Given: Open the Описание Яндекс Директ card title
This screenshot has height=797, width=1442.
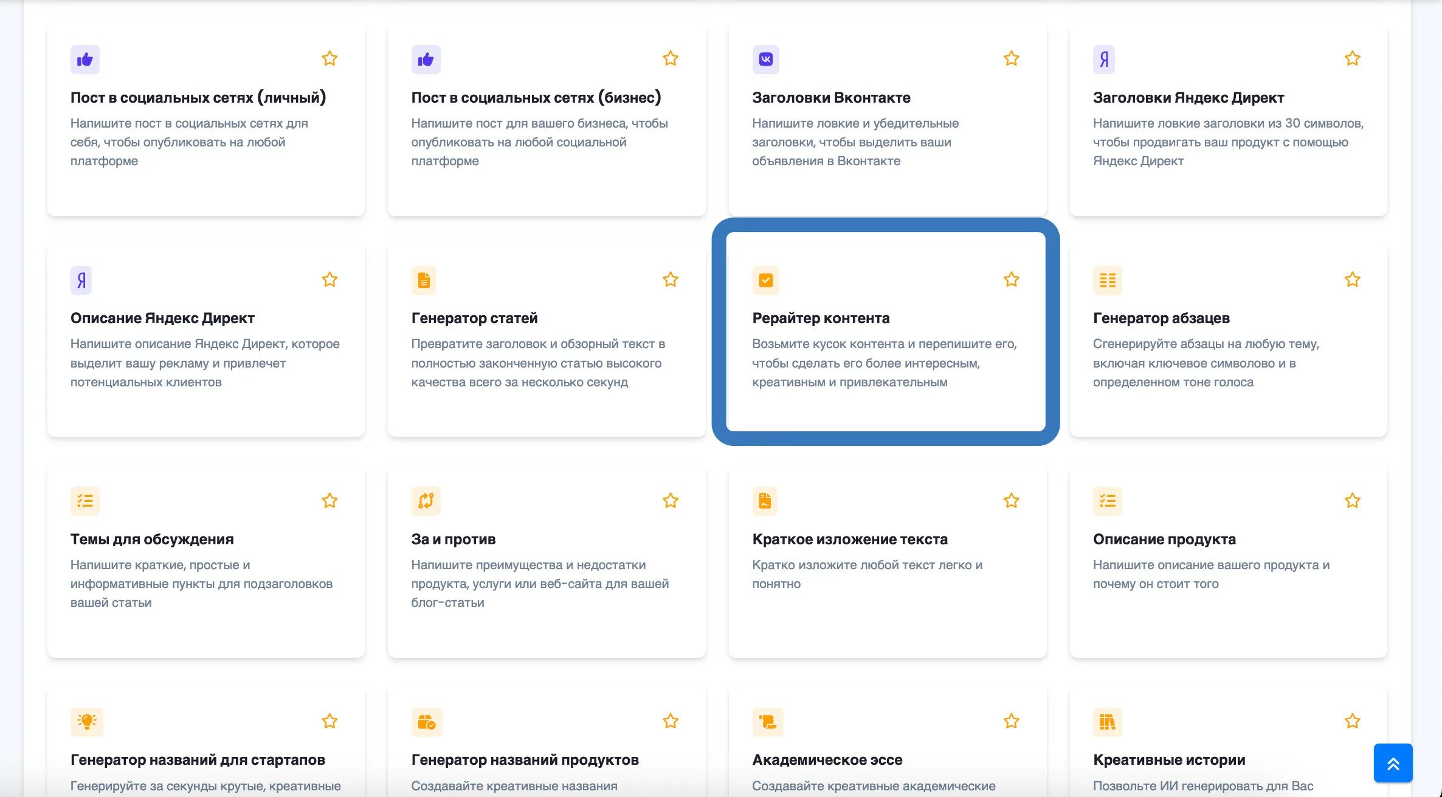Looking at the screenshot, I should tap(162, 318).
